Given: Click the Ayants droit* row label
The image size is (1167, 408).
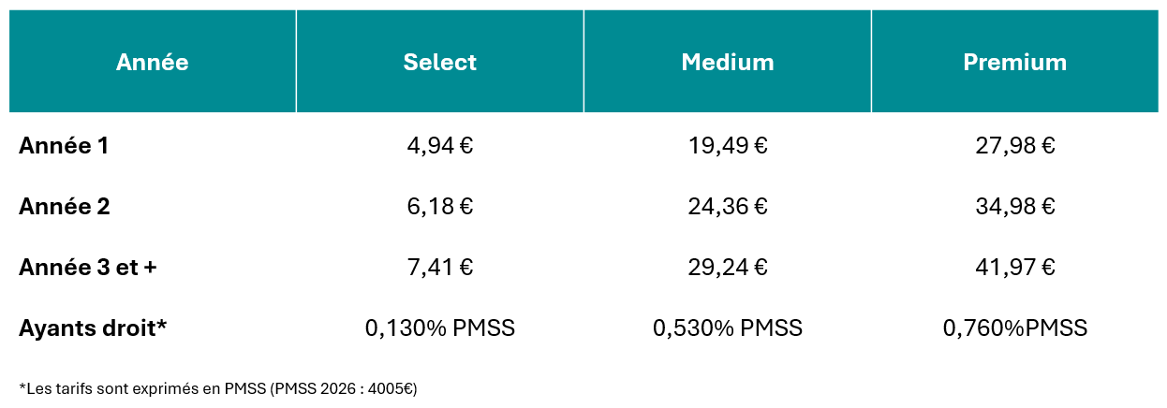Looking at the screenshot, I should 93,328.
